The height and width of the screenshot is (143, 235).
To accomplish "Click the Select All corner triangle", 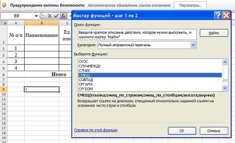I will [x=4, y=23].
